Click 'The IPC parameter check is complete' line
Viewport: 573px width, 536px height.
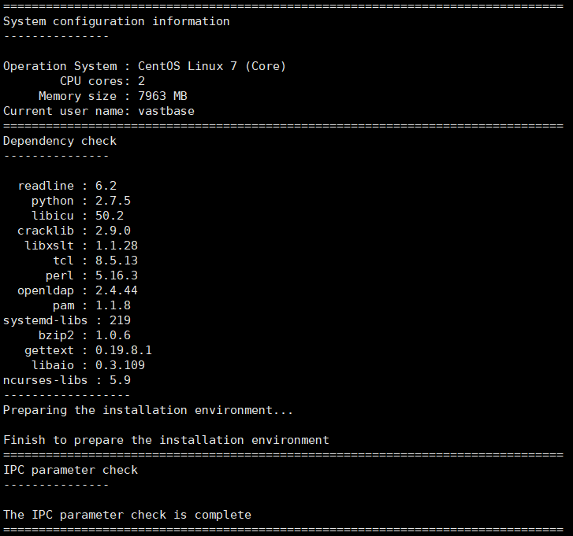[x=127, y=516]
